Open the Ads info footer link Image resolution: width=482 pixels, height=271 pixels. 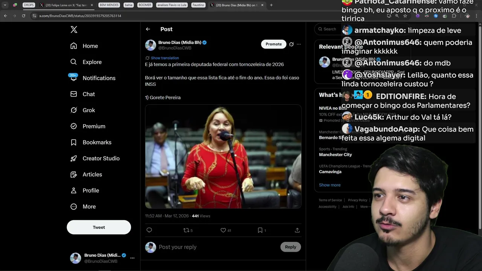tap(348, 207)
